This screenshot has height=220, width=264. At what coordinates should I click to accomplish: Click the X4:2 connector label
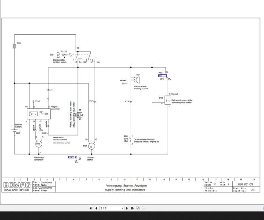(x=44, y=133)
